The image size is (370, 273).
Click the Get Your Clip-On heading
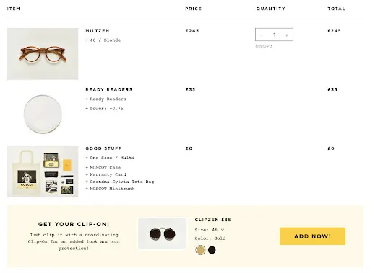[x=74, y=224]
